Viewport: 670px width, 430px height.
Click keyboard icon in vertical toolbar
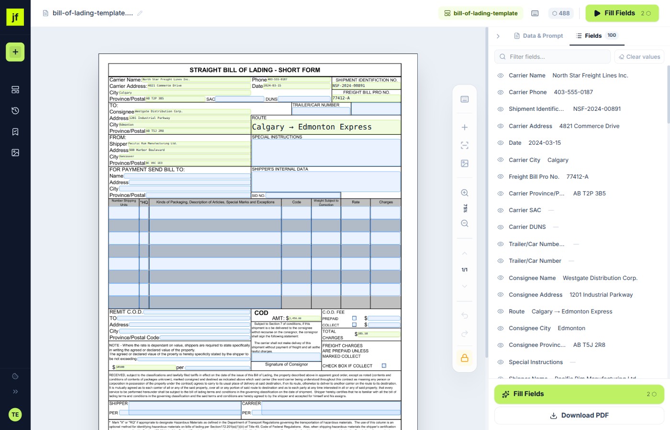click(465, 99)
